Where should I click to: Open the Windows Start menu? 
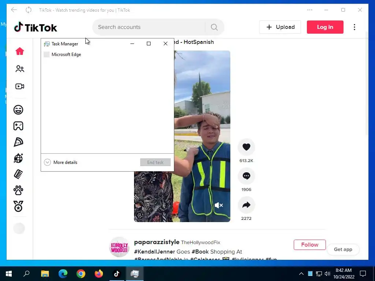[9, 274]
